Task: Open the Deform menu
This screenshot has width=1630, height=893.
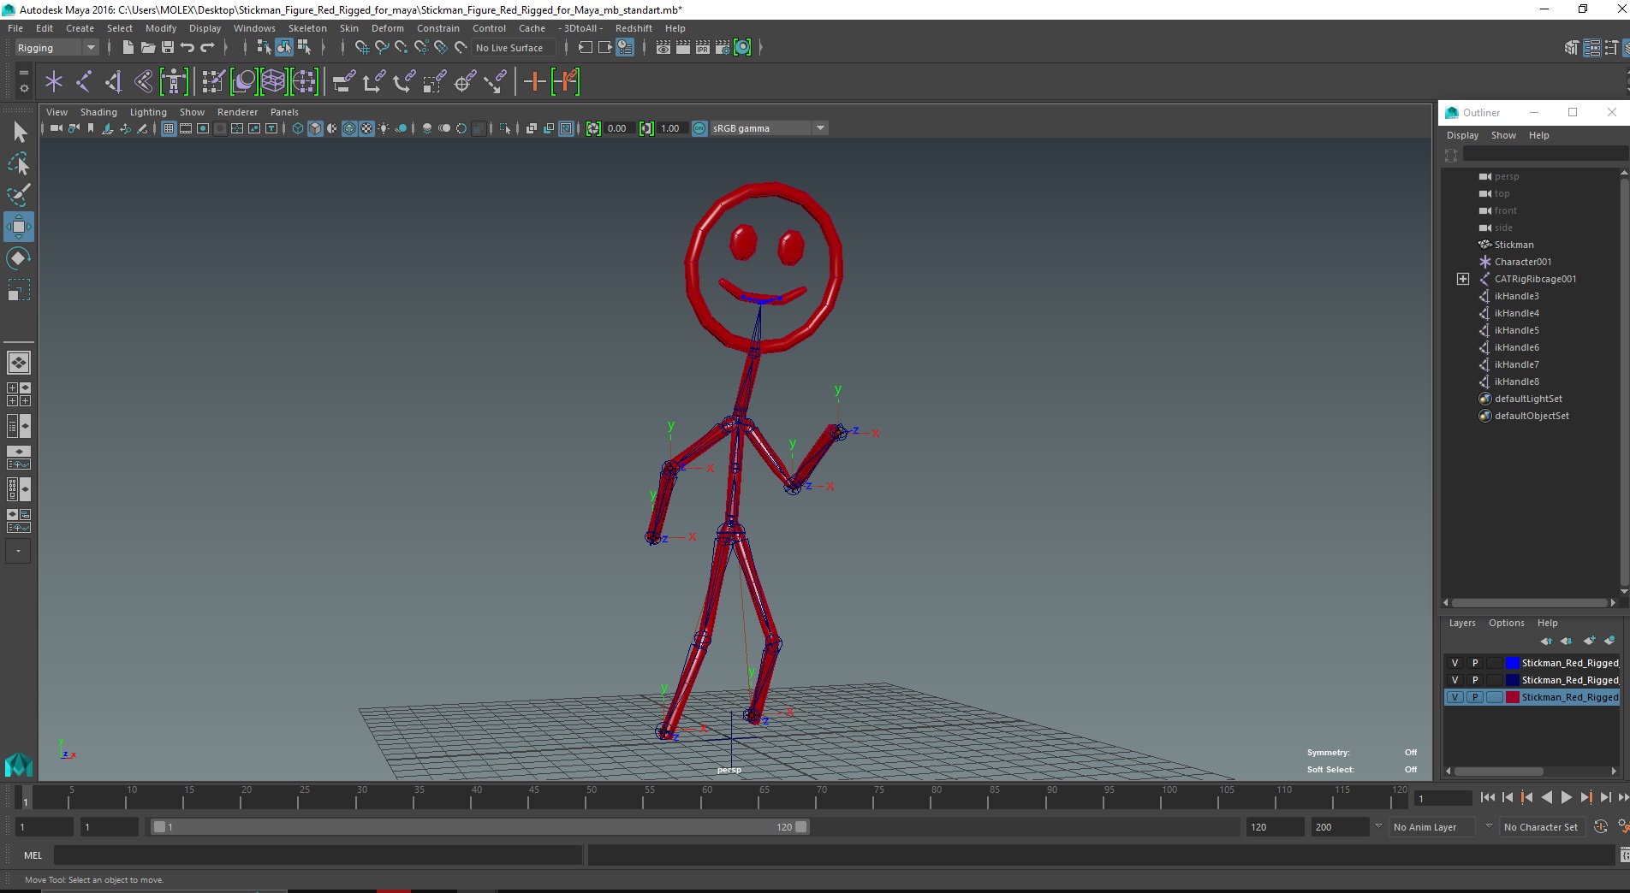Action: (387, 28)
